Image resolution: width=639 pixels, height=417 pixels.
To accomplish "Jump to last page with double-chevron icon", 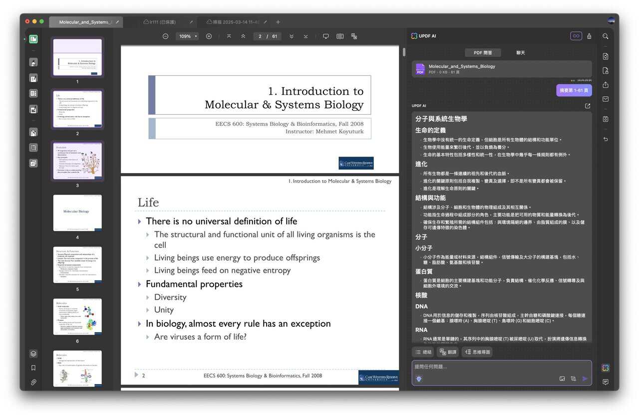I will point(306,36).
